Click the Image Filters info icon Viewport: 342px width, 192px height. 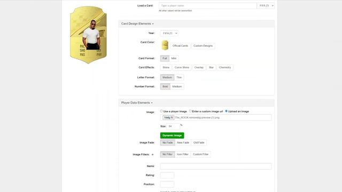tap(152, 155)
